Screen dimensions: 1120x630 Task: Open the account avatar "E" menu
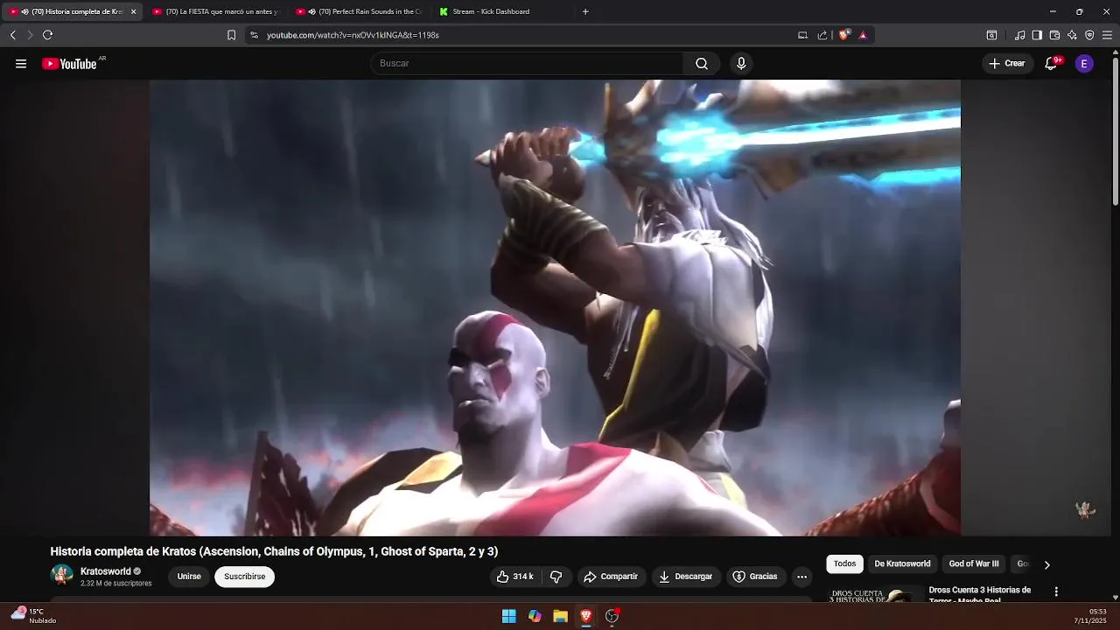tap(1084, 64)
